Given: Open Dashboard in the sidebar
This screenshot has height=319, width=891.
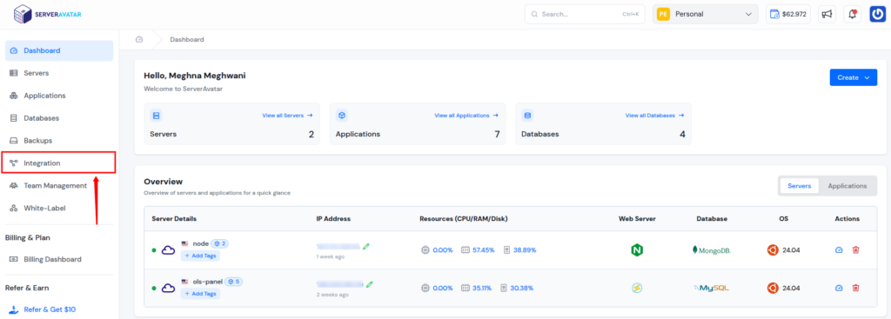Looking at the screenshot, I should [x=59, y=50].
